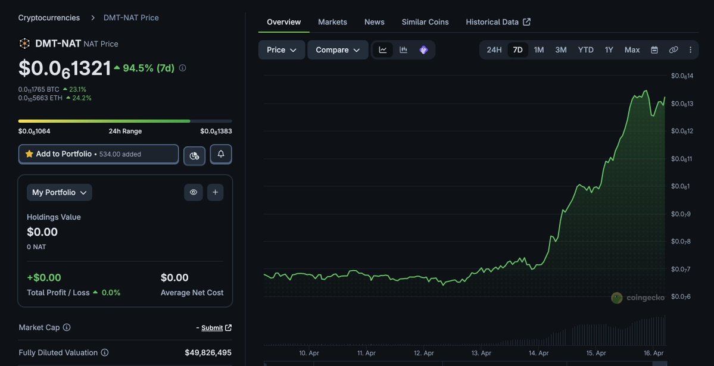Expand the My Portfolio dropdown
The width and height of the screenshot is (714, 366).
point(59,193)
